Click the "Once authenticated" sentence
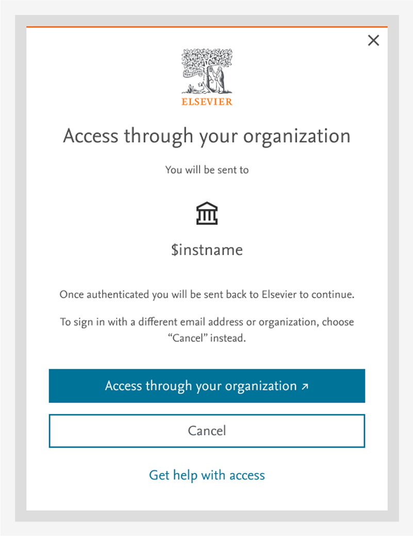The image size is (413, 536). point(207,295)
